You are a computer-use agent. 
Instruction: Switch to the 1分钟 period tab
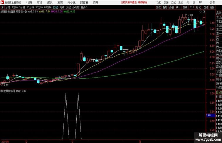15,7
